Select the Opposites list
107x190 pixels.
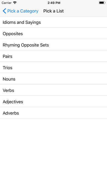click(x=53, y=34)
